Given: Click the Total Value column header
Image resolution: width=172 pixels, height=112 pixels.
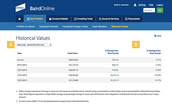Looking at the screenshot, I should pyautogui.click(x=73, y=53).
